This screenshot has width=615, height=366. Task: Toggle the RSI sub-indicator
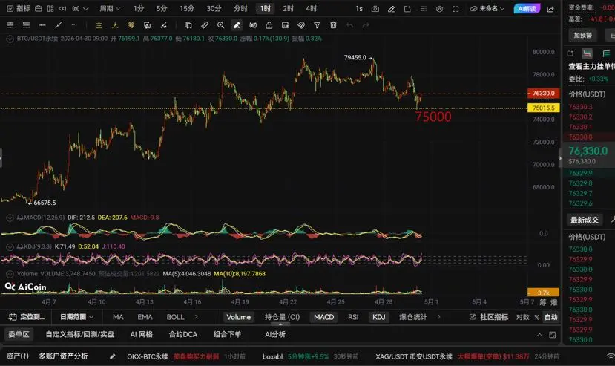(x=353, y=317)
